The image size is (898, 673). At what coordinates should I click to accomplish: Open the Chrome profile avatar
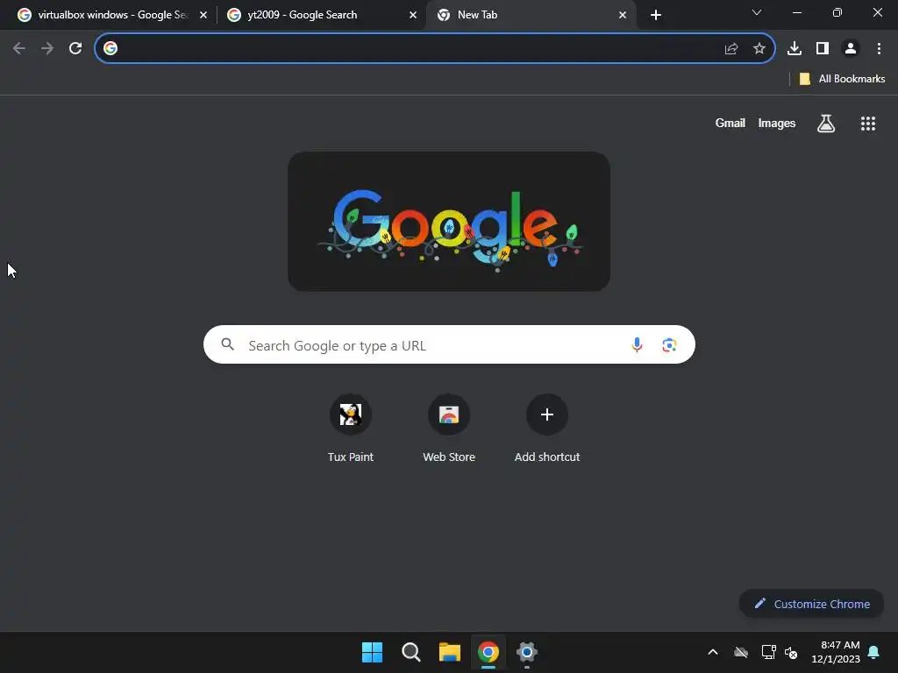point(851,49)
